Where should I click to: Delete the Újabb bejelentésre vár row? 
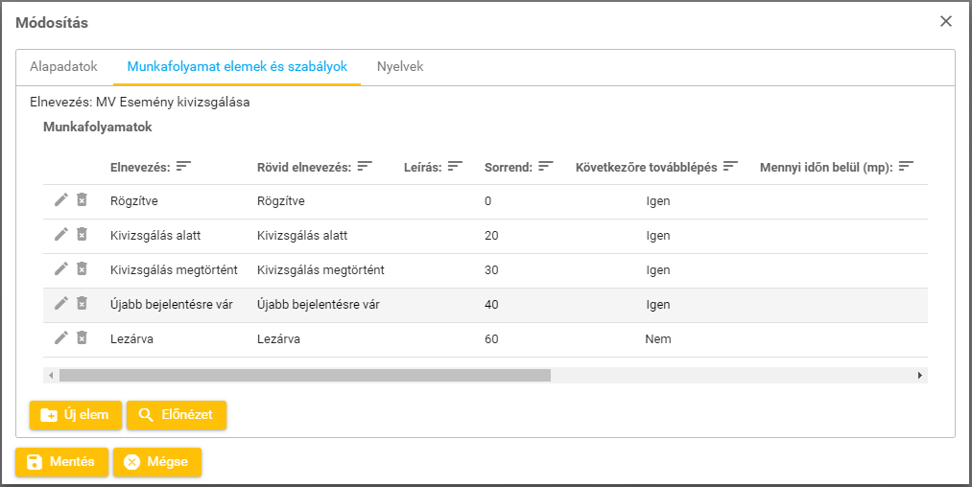[x=83, y=303]
